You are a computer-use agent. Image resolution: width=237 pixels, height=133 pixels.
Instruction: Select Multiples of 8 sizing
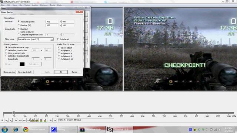pos(65,56)
